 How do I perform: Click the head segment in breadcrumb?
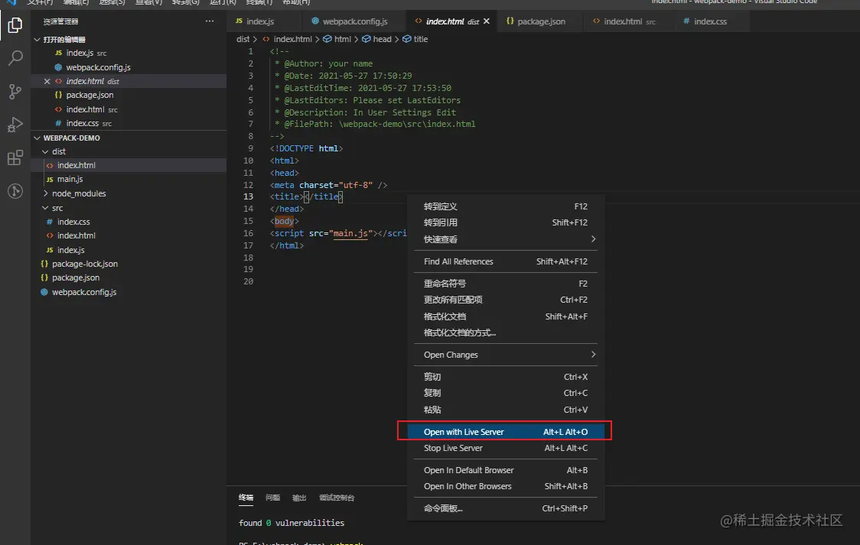click(x=382, y=39)
